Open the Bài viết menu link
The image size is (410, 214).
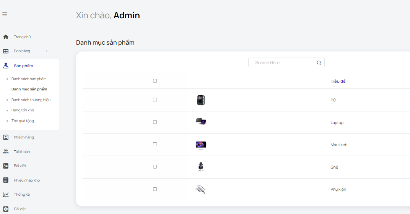(x=20, y=166)
